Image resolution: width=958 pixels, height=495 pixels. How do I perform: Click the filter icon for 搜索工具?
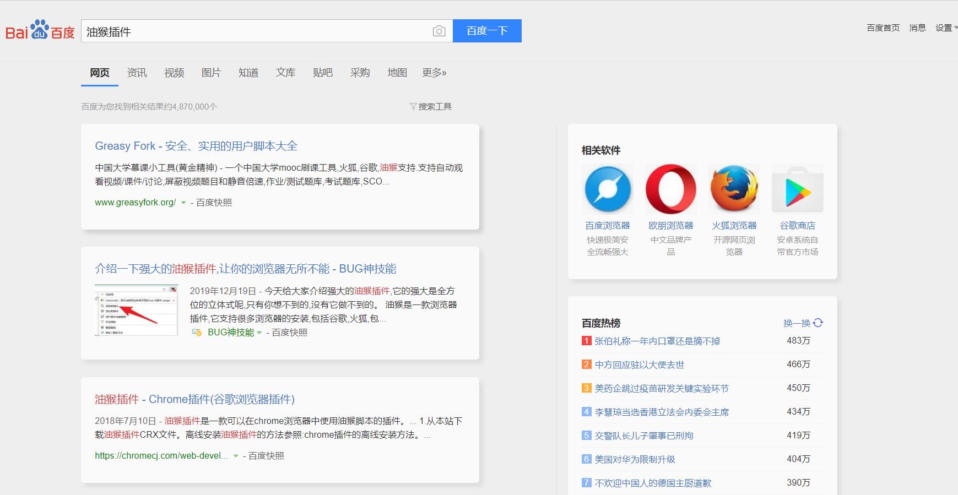(413, 106)
